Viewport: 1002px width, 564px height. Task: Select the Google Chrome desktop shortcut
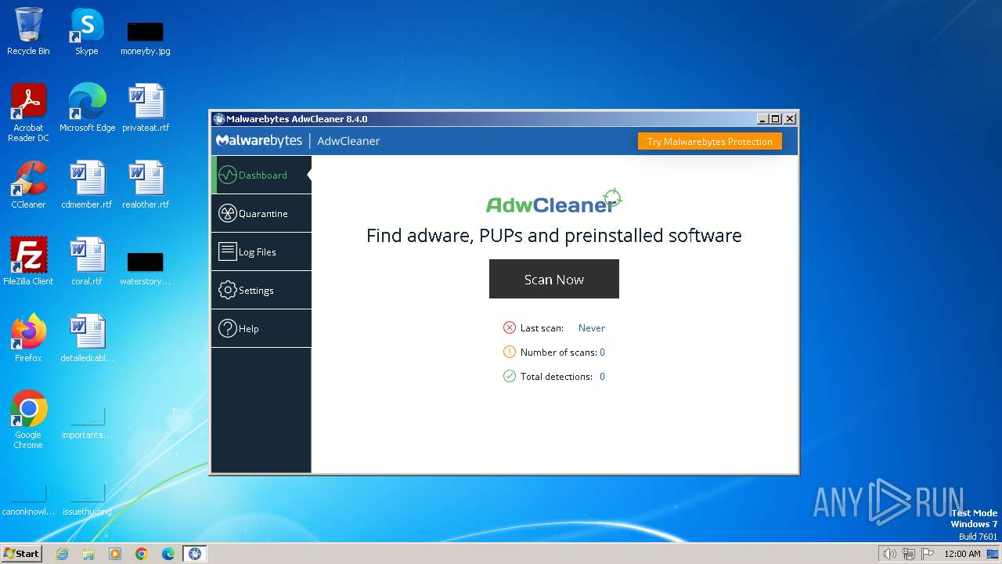tap(28, 420)
